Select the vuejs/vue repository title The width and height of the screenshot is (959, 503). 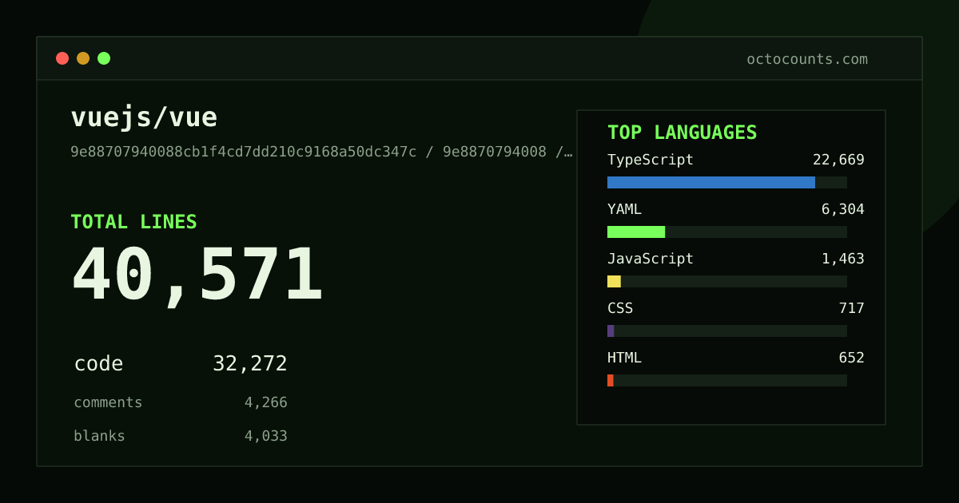tap(144, 117)
